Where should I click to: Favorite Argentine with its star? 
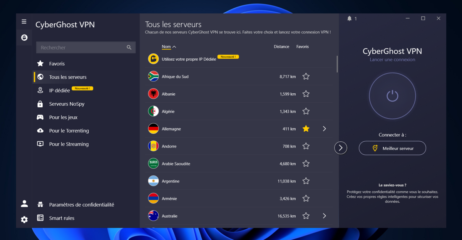[306, 181]
